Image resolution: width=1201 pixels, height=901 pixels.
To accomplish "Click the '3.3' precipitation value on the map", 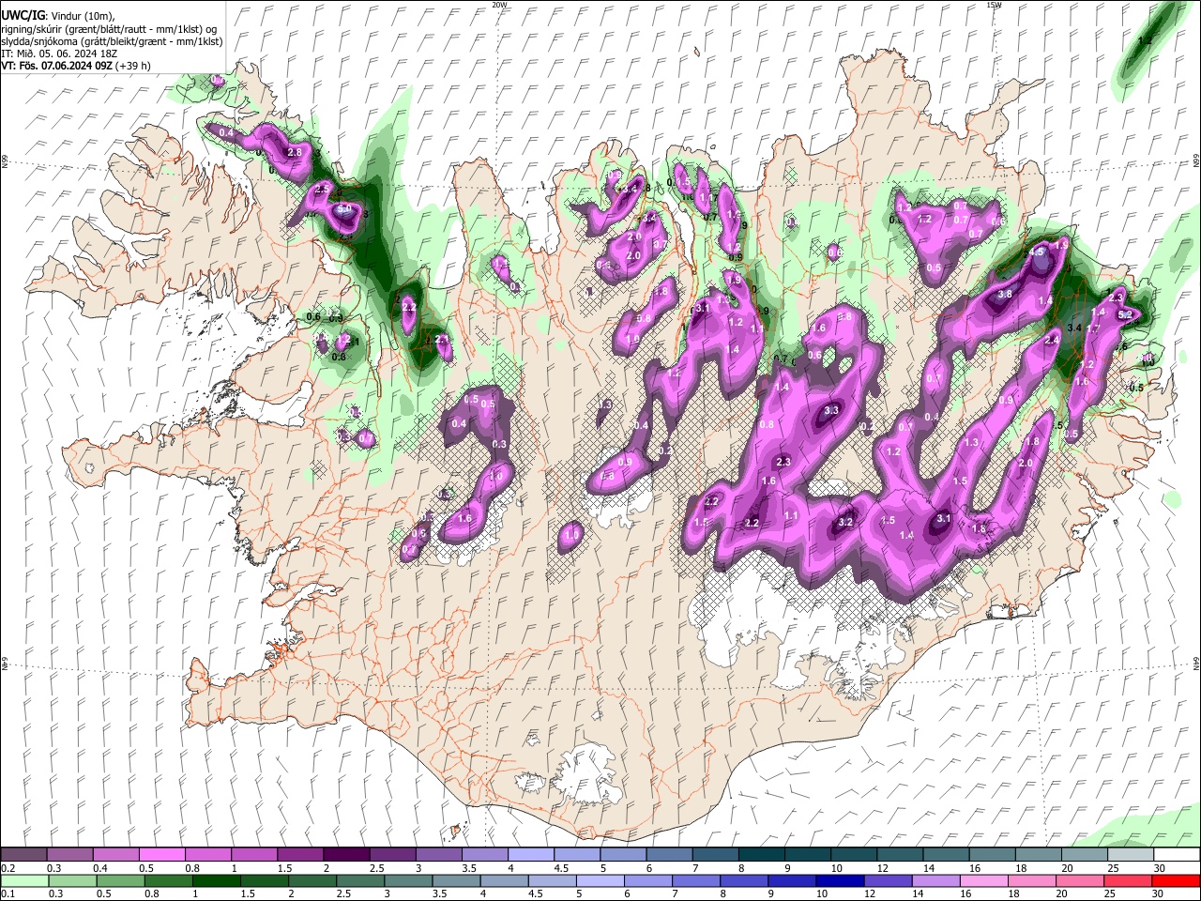I will (831, 410).
